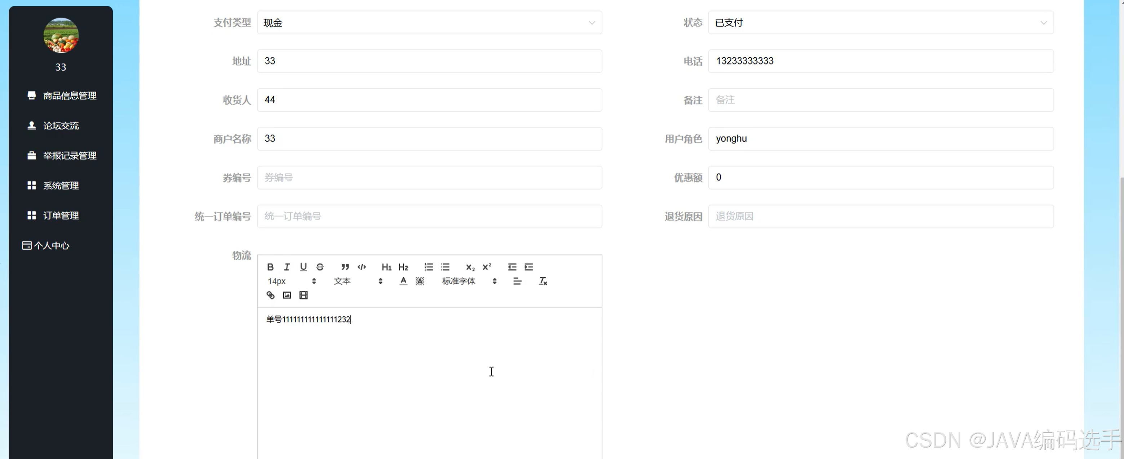Apply H1 heading style

coord(386,267)
